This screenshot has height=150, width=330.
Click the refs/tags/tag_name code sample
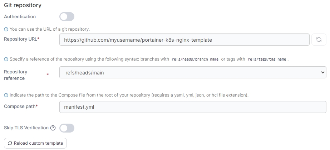(267, 60)
